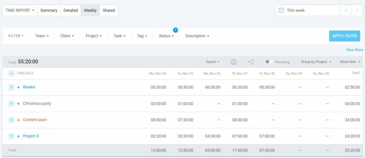Screen dimensions: 365x158
Task: Click the calendar icon beside This week
Action: click(281, 10)
